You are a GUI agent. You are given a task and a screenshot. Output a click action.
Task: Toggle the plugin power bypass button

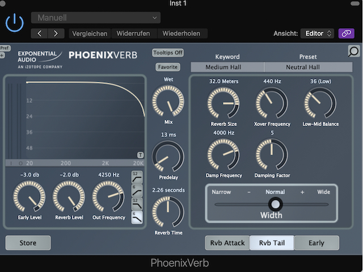tap(14, 23)
